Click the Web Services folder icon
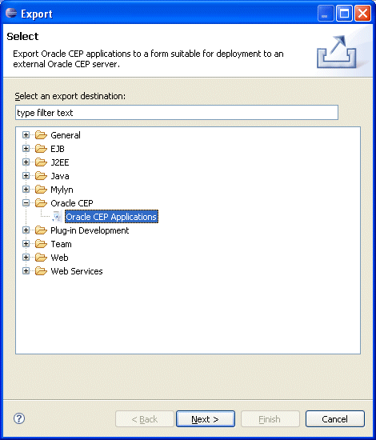Screen dimensions: 376x440 [41, 271]
